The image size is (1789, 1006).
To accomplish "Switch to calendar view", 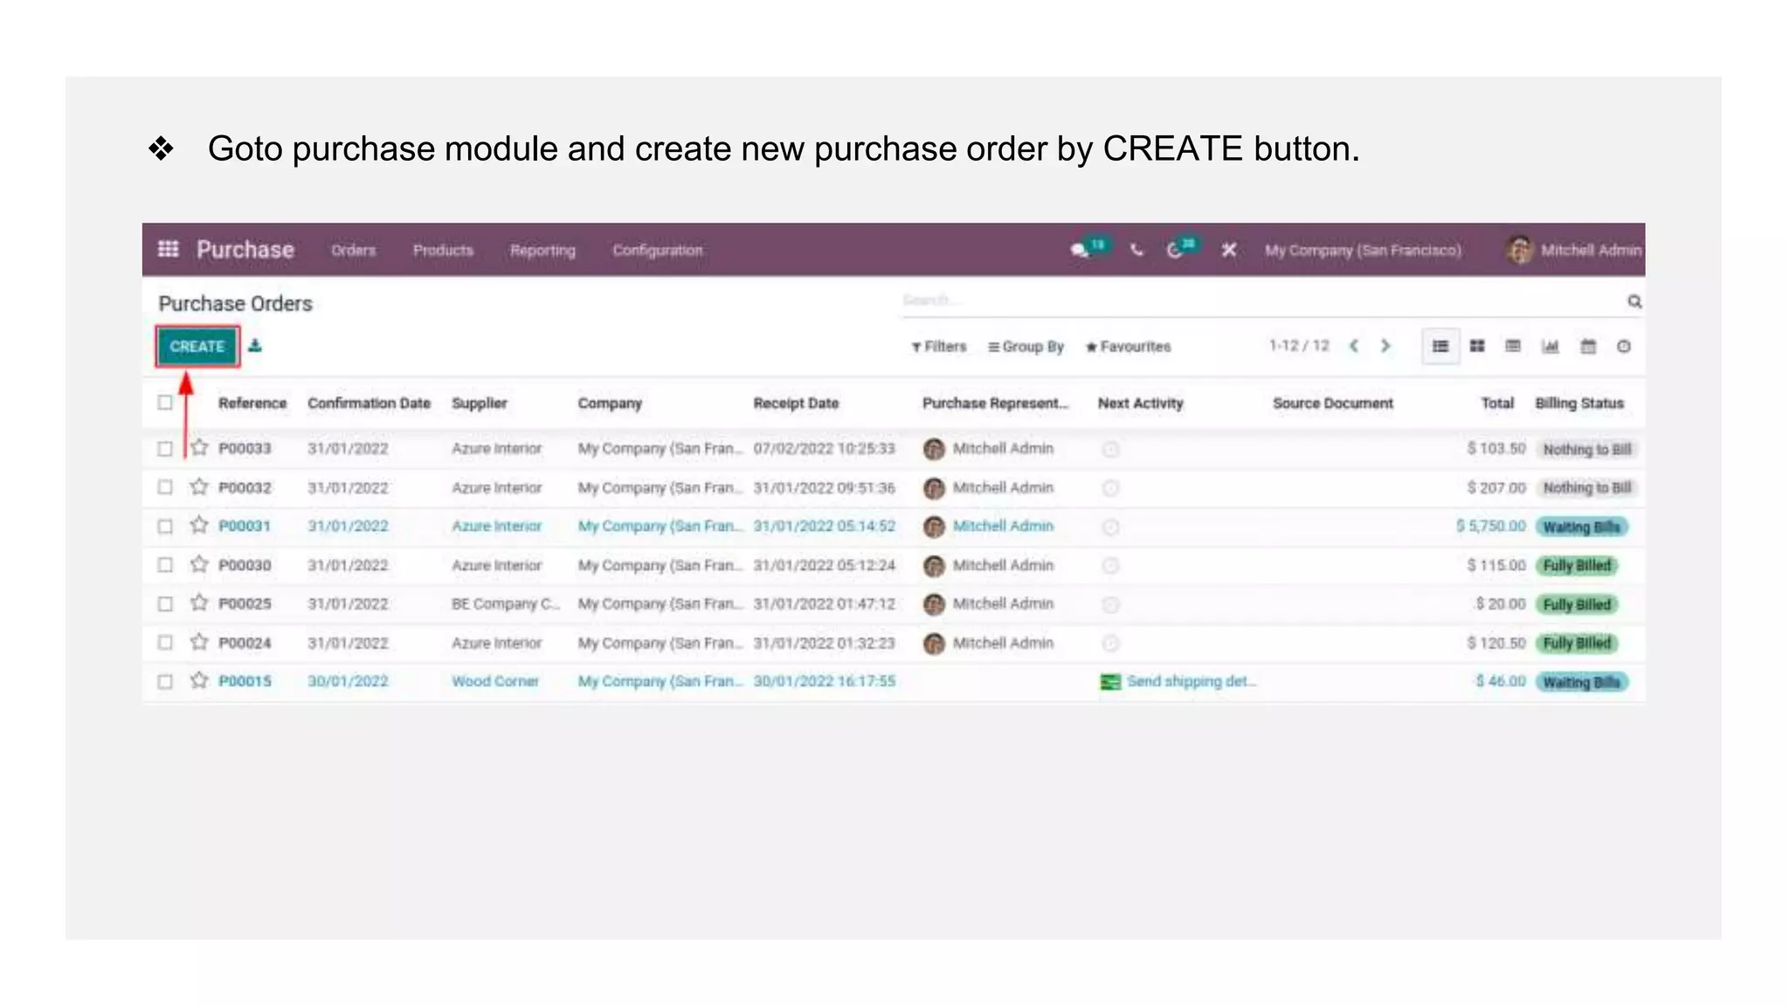I will point(1588,347).
